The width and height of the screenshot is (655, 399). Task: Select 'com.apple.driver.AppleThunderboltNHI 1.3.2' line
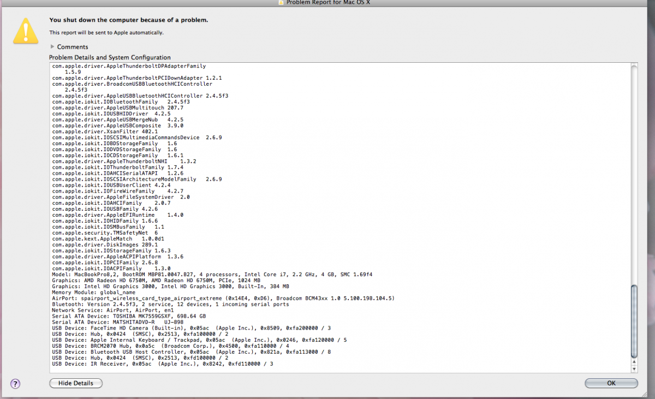124,162
